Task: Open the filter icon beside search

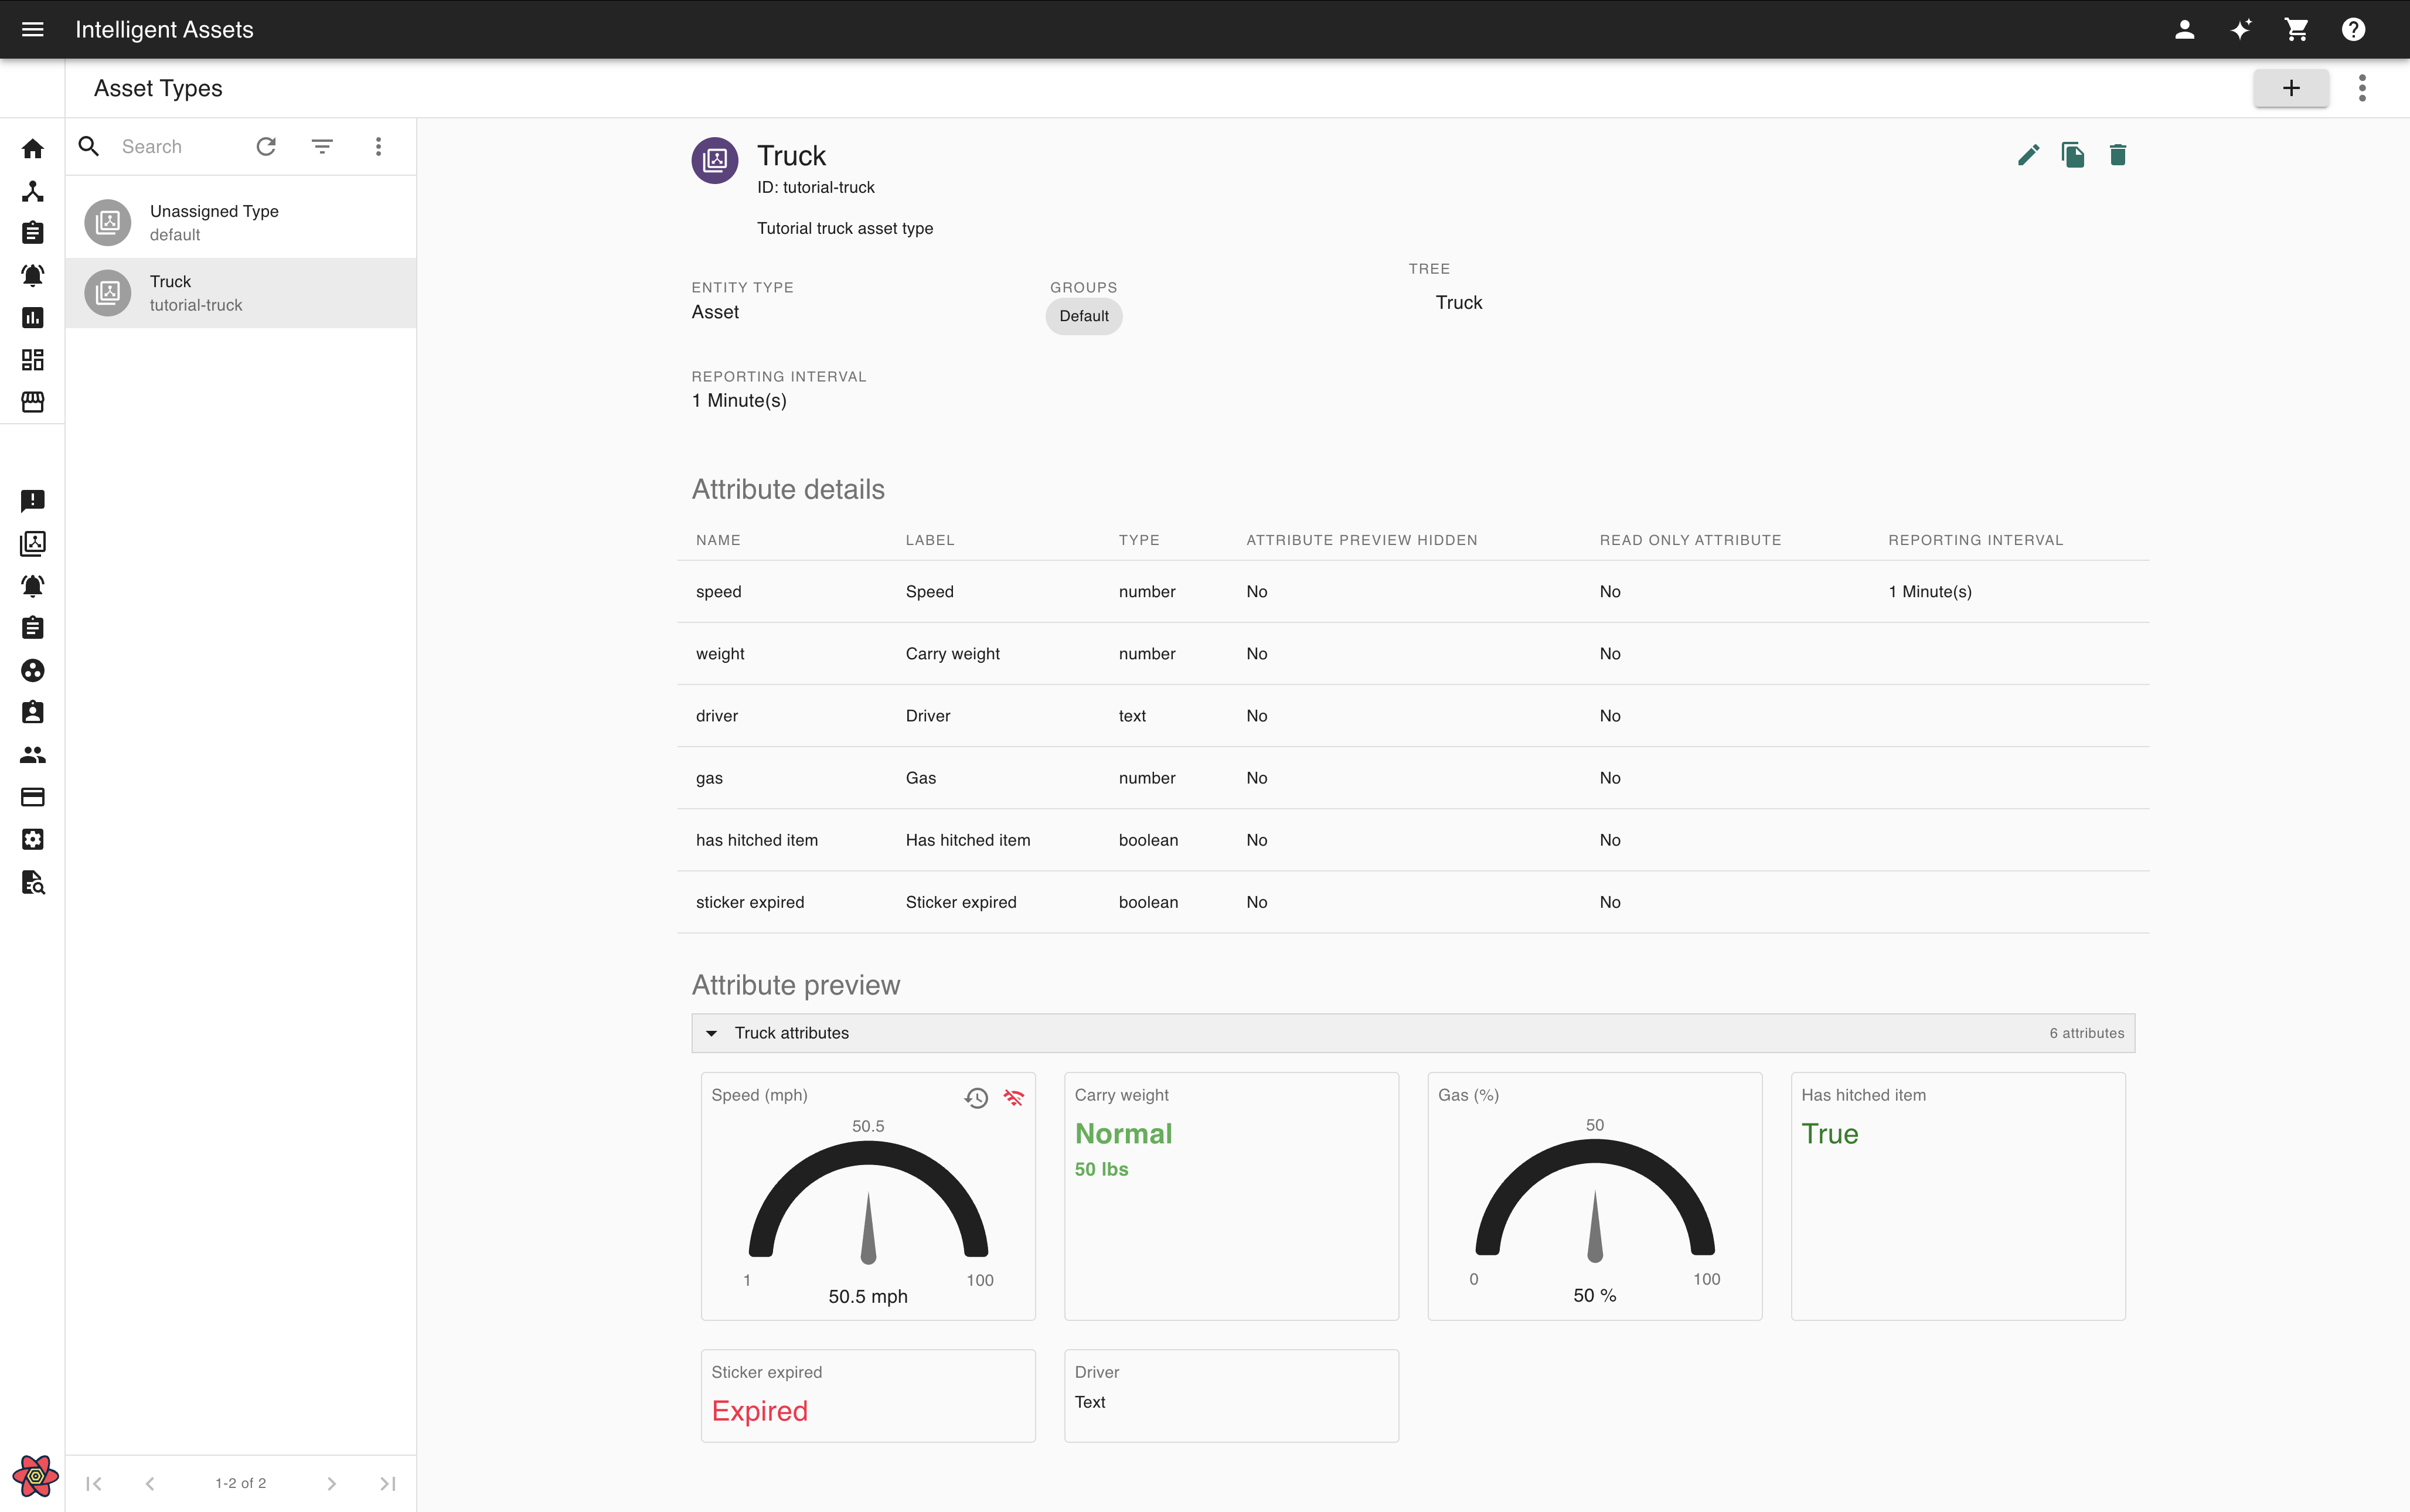Action: pyautogui.click(x=322, y=147)
